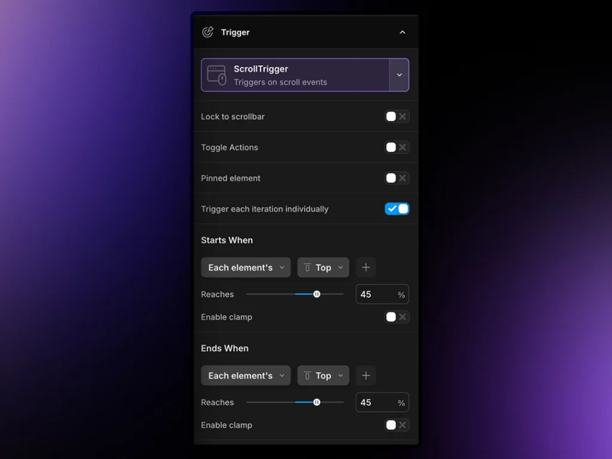Click the Ends When Reaches slider handle
Image resolution: width=612 pixels, height=459 pixels.
pyautogui.click(x=317, y=402)
